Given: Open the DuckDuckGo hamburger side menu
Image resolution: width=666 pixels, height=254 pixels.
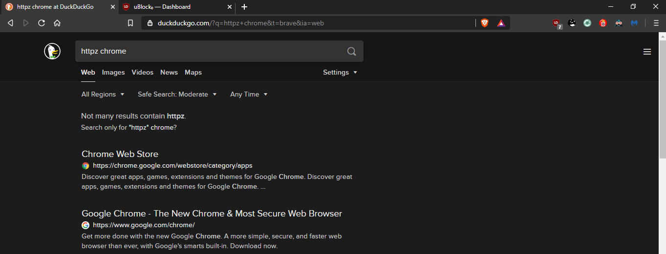Looking at the screenshot, I should coord(647,52).
